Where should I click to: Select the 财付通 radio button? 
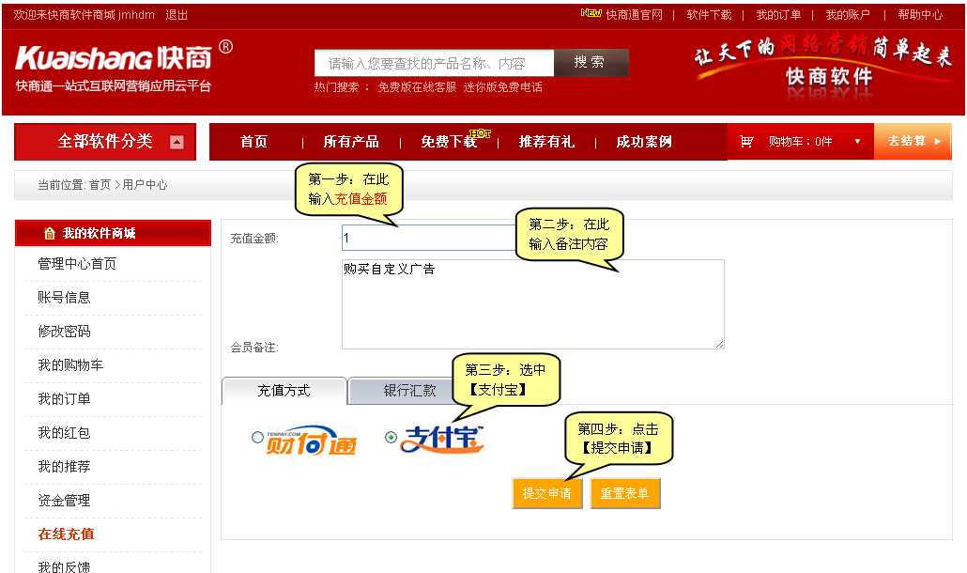[257, 438]
